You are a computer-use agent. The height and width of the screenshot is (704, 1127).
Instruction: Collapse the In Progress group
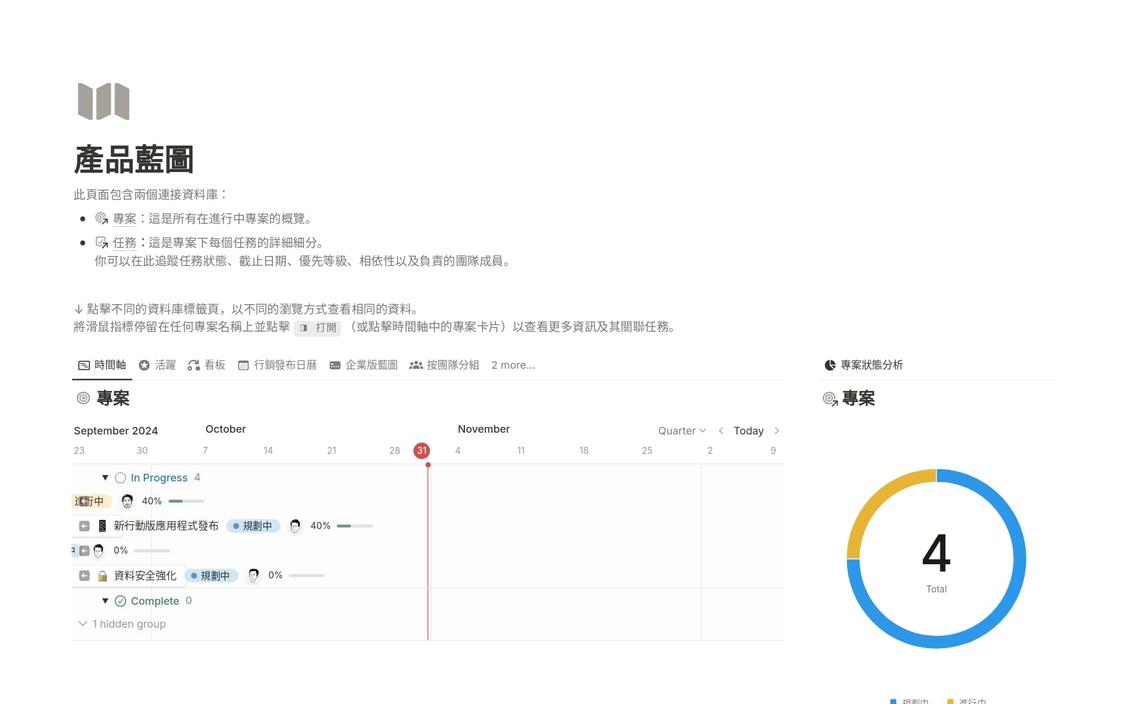point(105,478)
